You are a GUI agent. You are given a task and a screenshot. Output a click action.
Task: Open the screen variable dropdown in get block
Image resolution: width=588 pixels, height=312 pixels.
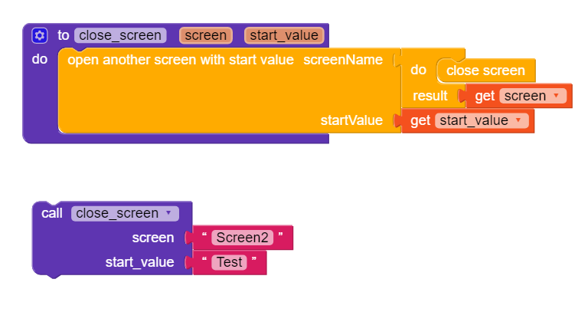coord(532,96)
